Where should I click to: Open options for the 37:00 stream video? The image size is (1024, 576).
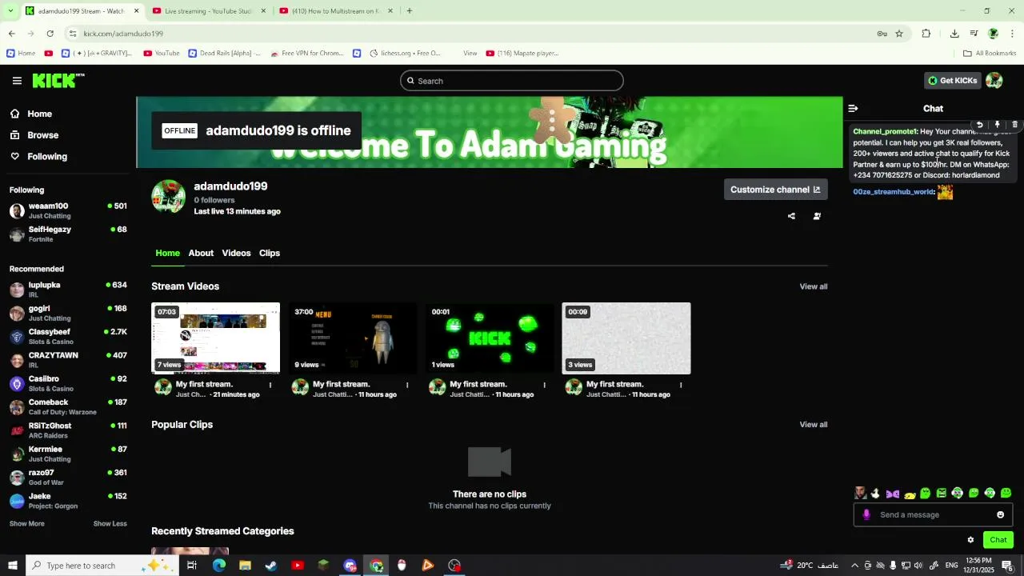pyautogui.click(x=407, y=385)
